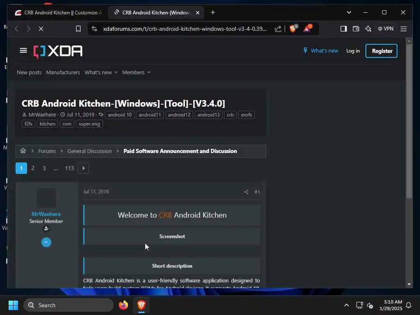The width and height of the screenshot is (420, 315).
Task: Click the page vertical scrollbar thumb
Action: 409,121
